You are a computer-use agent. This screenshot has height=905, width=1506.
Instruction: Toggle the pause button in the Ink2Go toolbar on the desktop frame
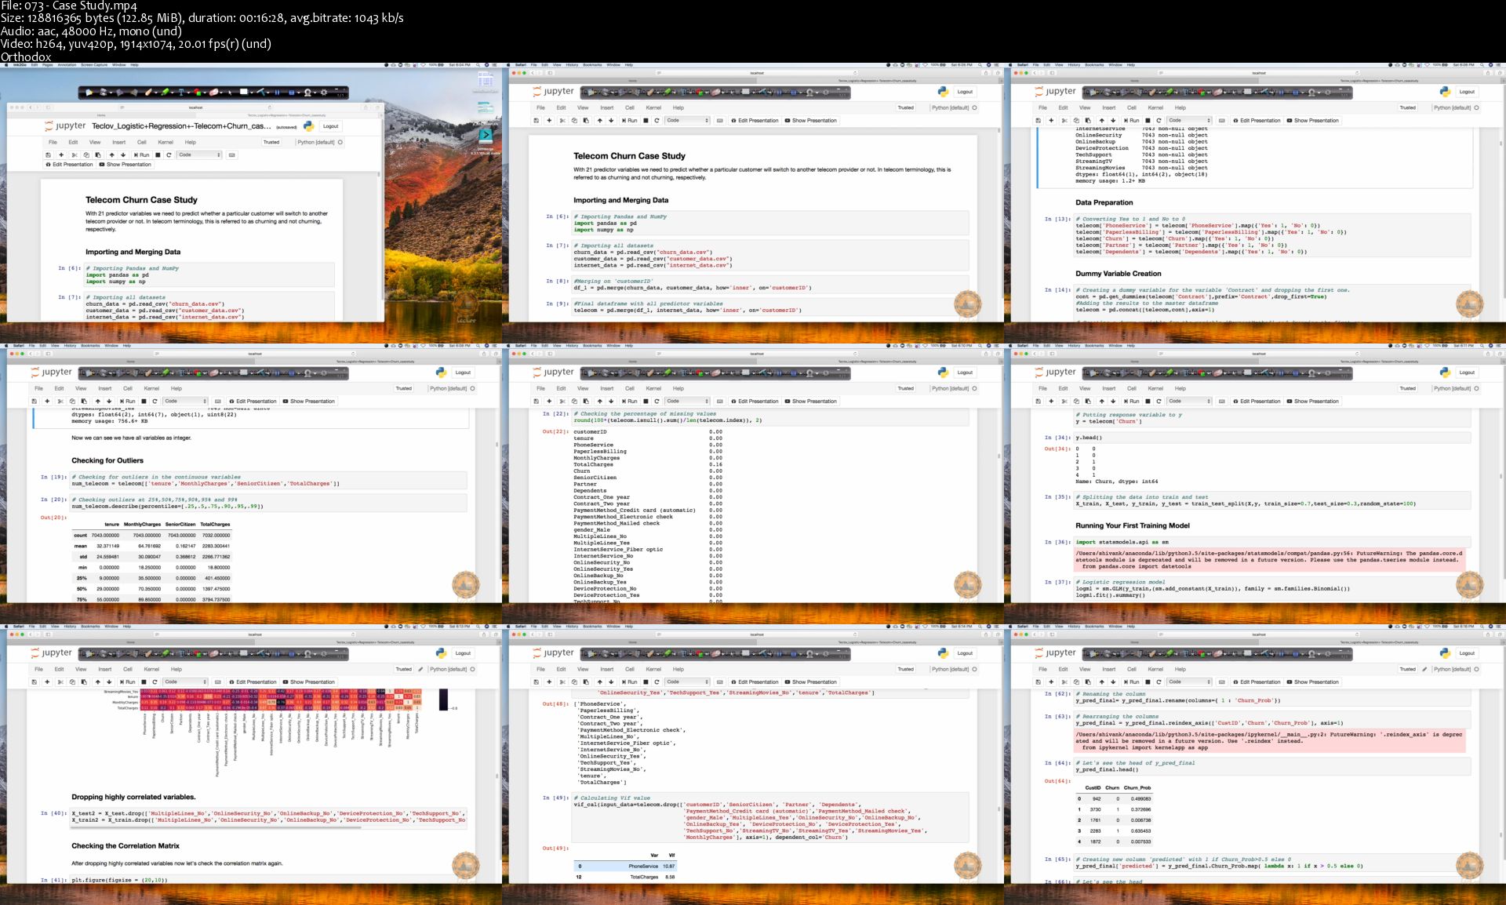[277, 93]
